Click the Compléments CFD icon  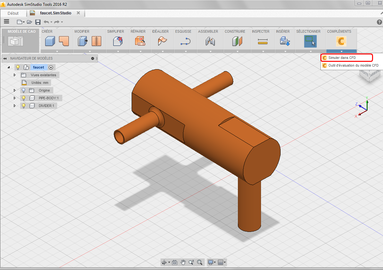[341, 41]
